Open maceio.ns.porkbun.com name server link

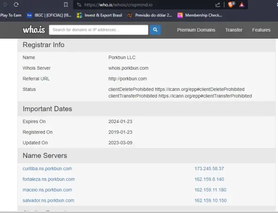click(47, 190)
